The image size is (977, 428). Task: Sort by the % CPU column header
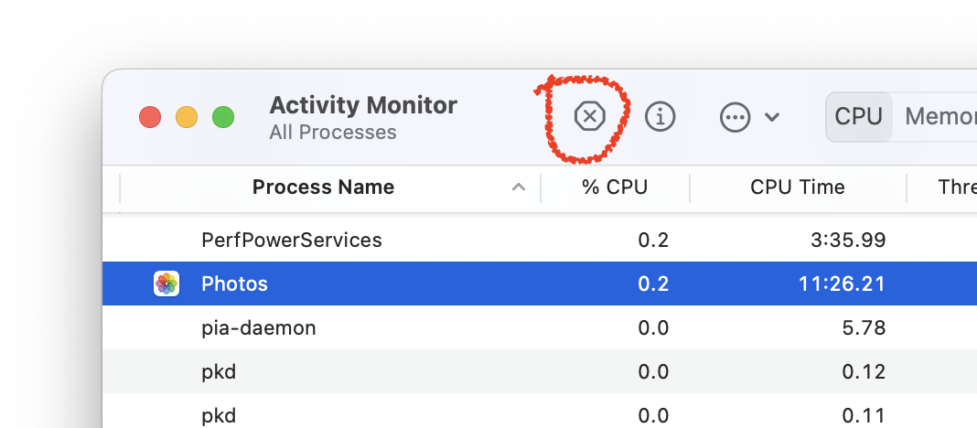(x=615, y=187)
